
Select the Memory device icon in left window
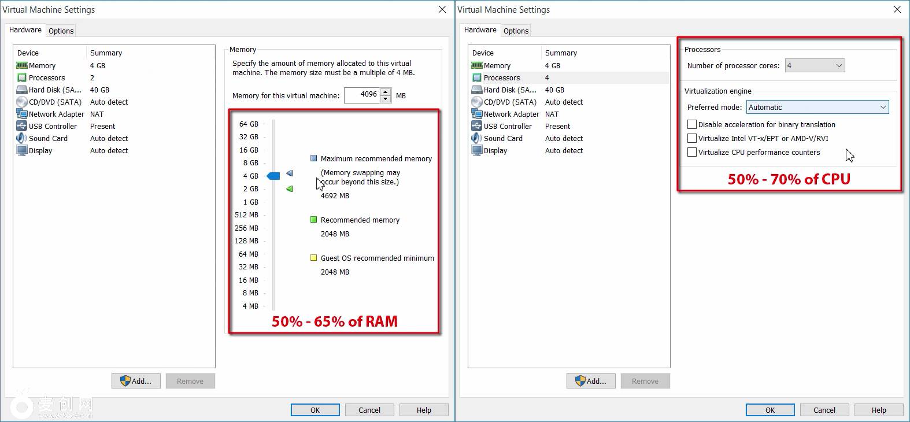22,66
